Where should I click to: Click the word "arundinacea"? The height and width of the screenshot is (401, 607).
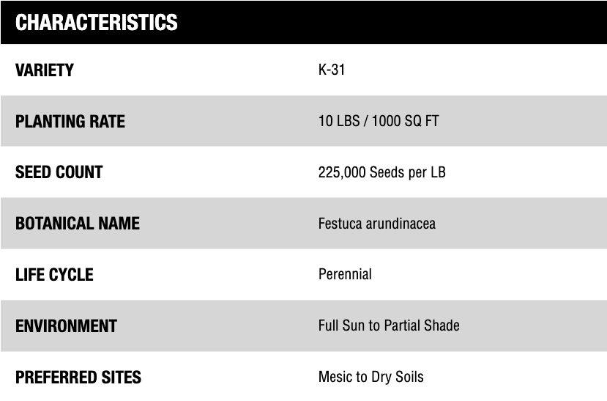tap(402, 224)
